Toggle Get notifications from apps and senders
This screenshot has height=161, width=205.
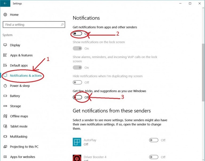click(77, 34)
